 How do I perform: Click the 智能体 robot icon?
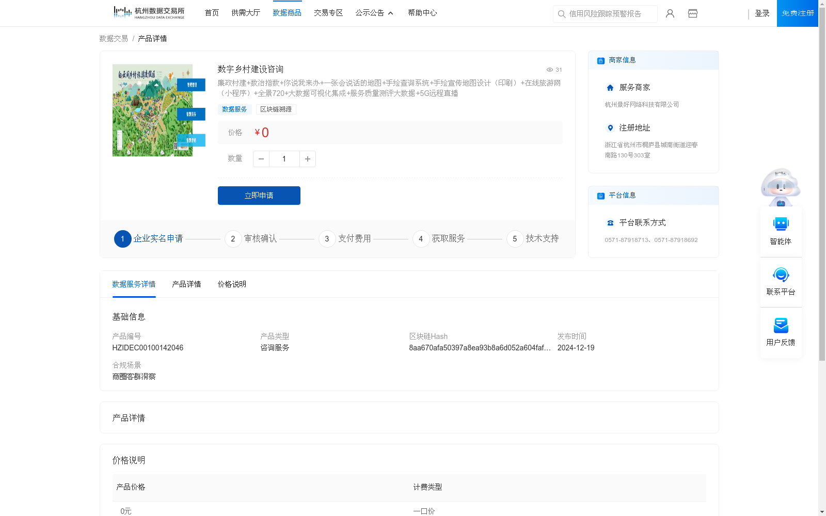click(781, 224)
